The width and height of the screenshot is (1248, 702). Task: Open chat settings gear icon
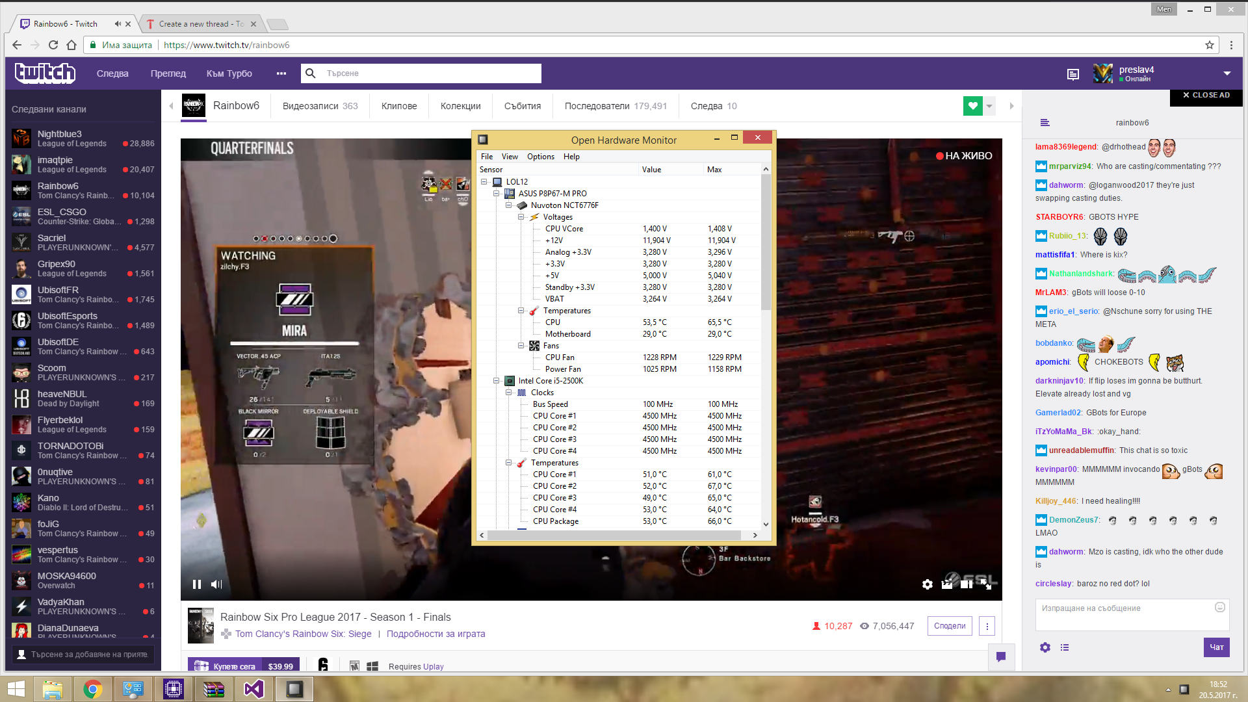tap(1045, 647)
